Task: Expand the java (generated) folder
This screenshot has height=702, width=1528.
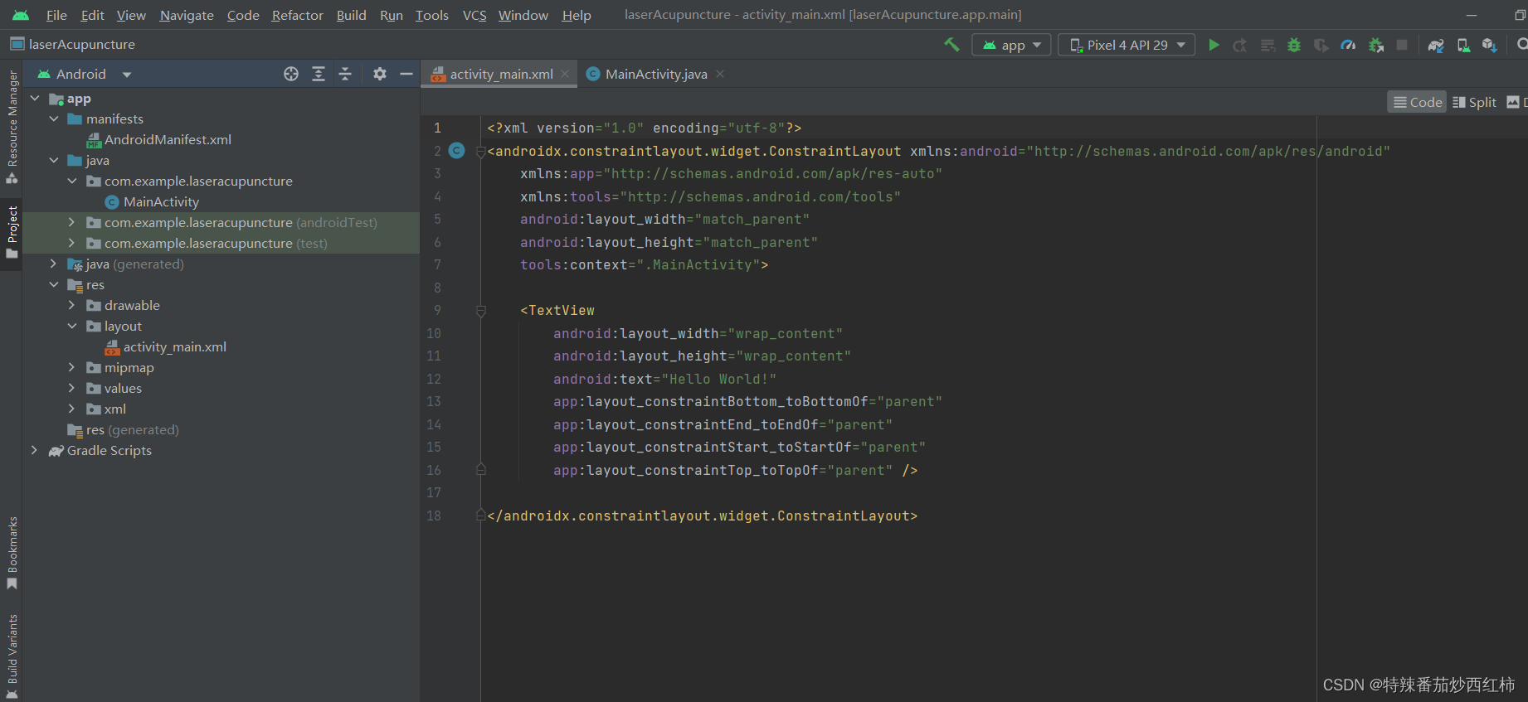Action: [x=54, y=264]
